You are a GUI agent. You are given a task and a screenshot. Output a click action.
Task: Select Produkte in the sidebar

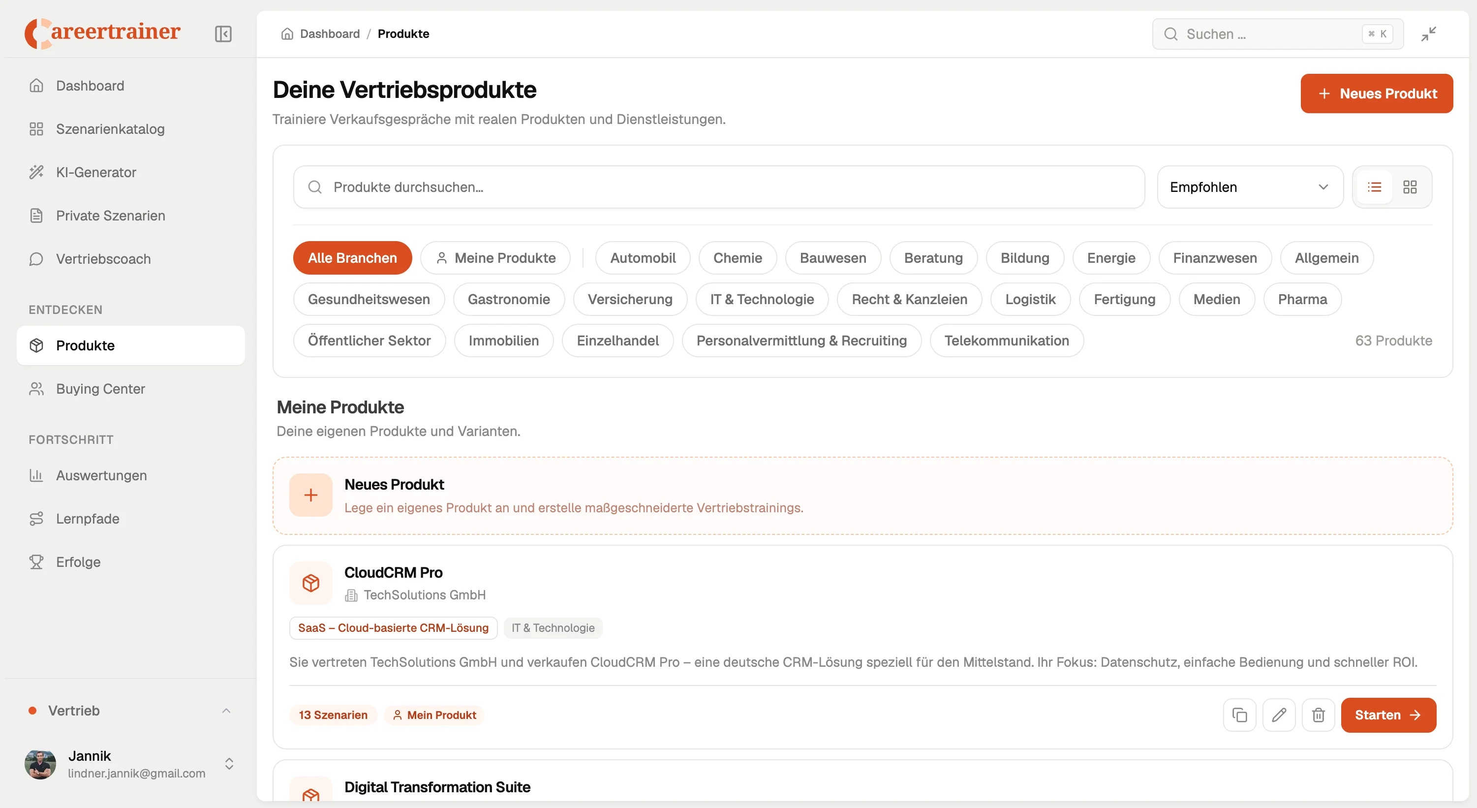click(131, 345)
